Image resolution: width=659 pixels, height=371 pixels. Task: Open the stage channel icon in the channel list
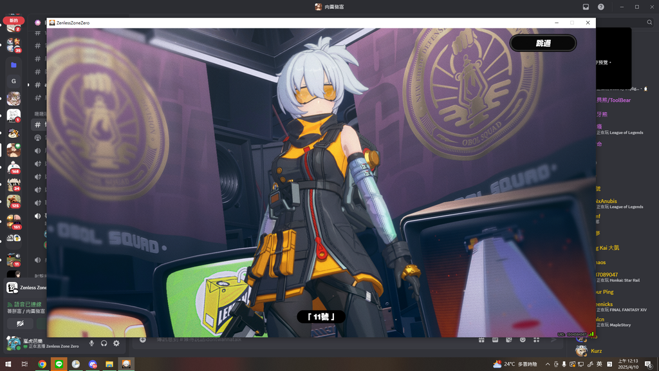[38, 138]
